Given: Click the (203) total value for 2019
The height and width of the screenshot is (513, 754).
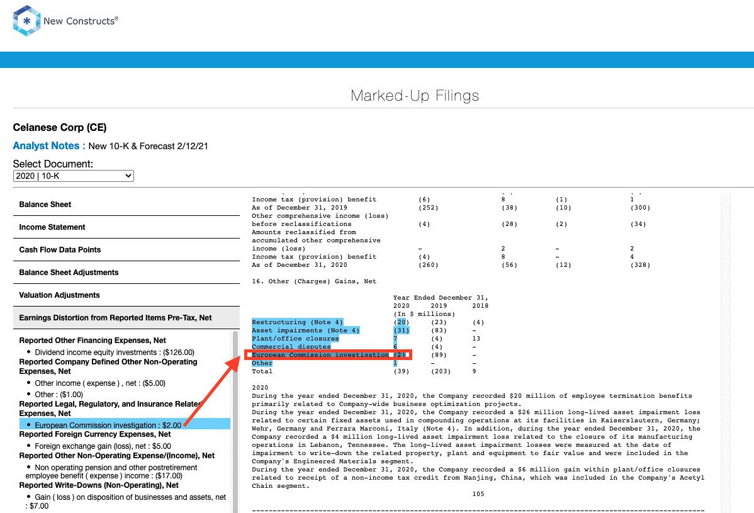Looking at the screenshot, I should 441,371.
